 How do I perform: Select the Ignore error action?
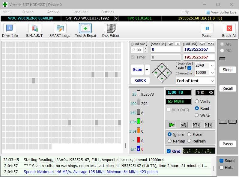coord(169,134)
